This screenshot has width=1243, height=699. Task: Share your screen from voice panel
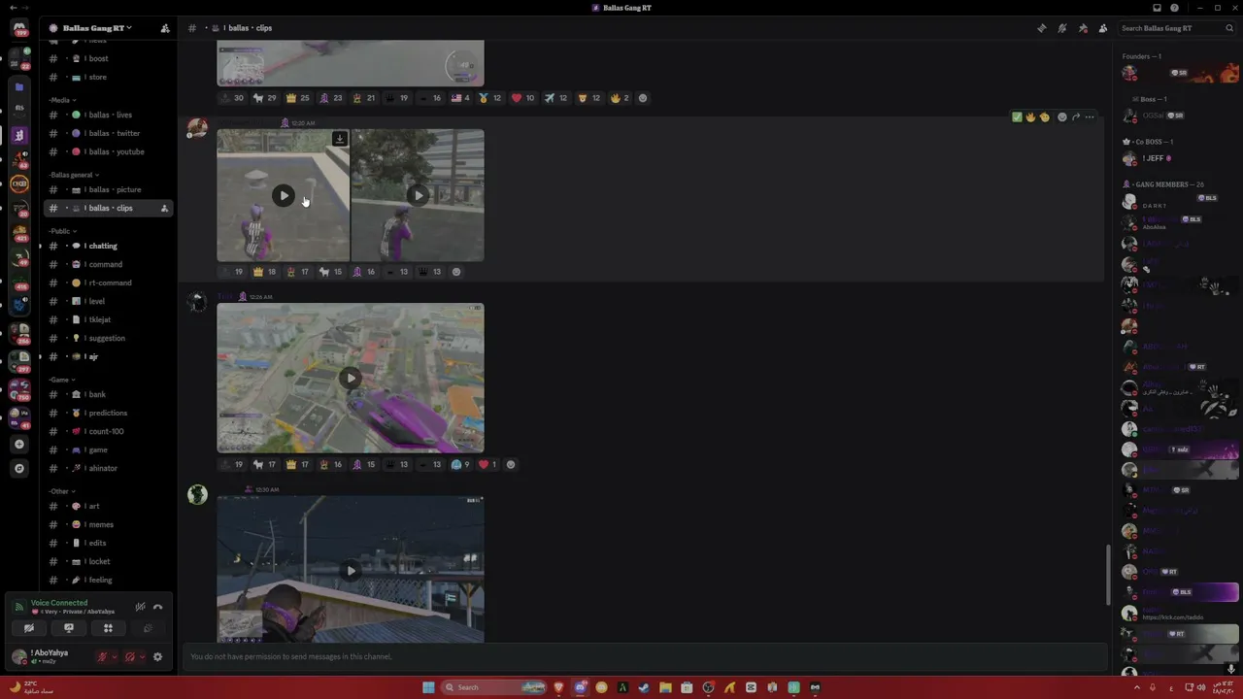pyautogui.click(x=68, y=628)
